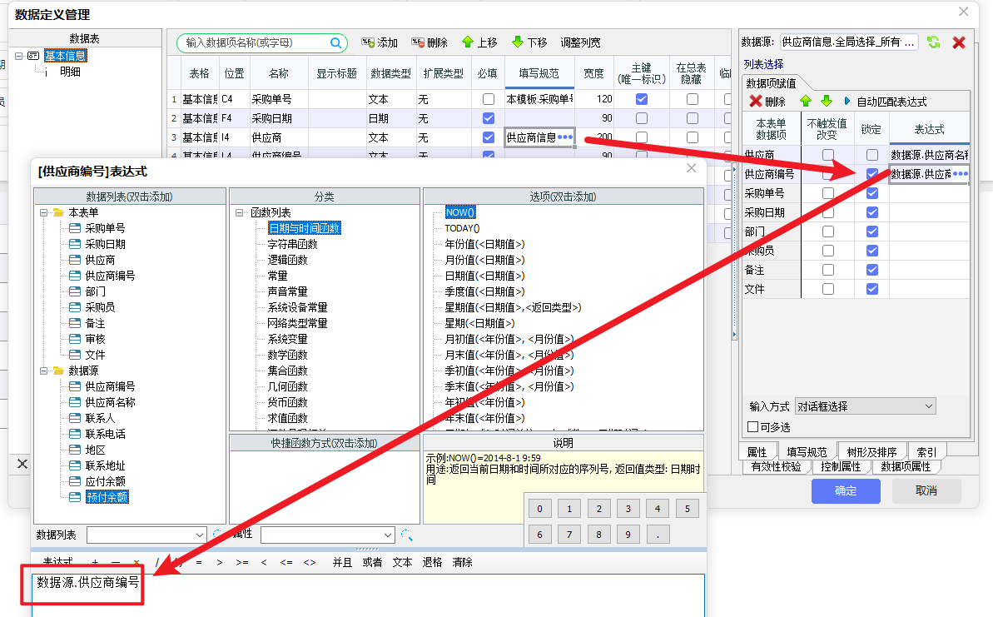993x617 pixels.
Task: Select 字符串函数 category
Action: 292,244
